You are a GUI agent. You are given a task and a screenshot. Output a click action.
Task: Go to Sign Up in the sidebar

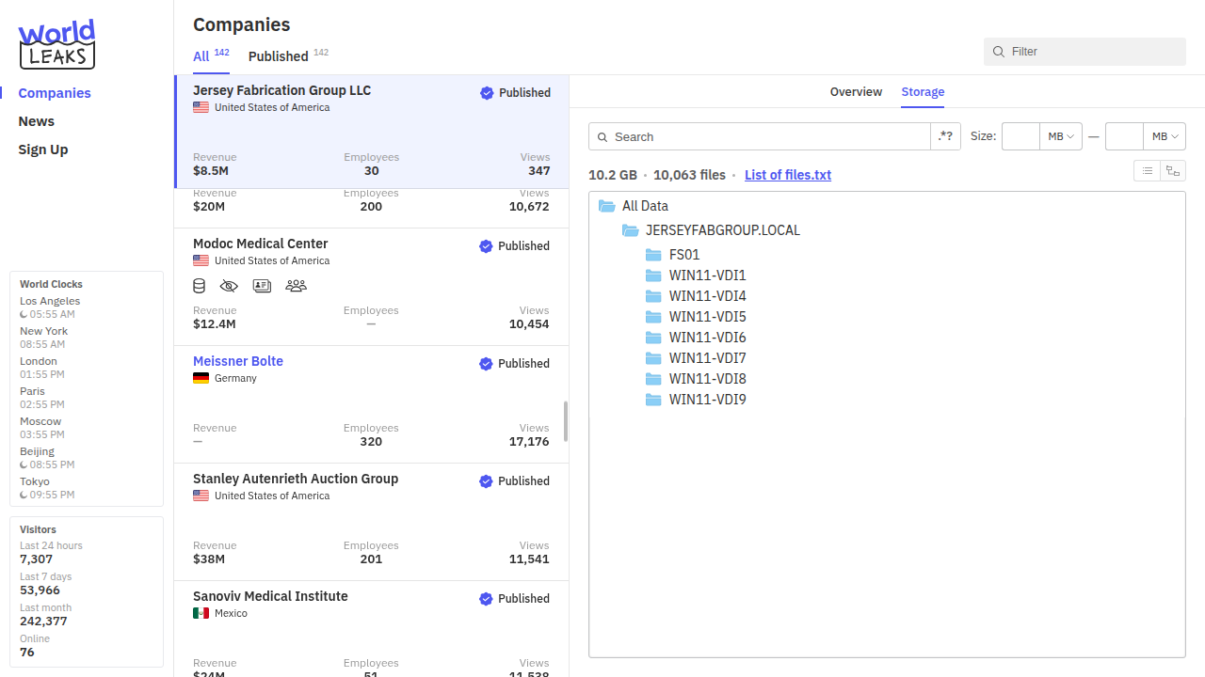(43, 150)
